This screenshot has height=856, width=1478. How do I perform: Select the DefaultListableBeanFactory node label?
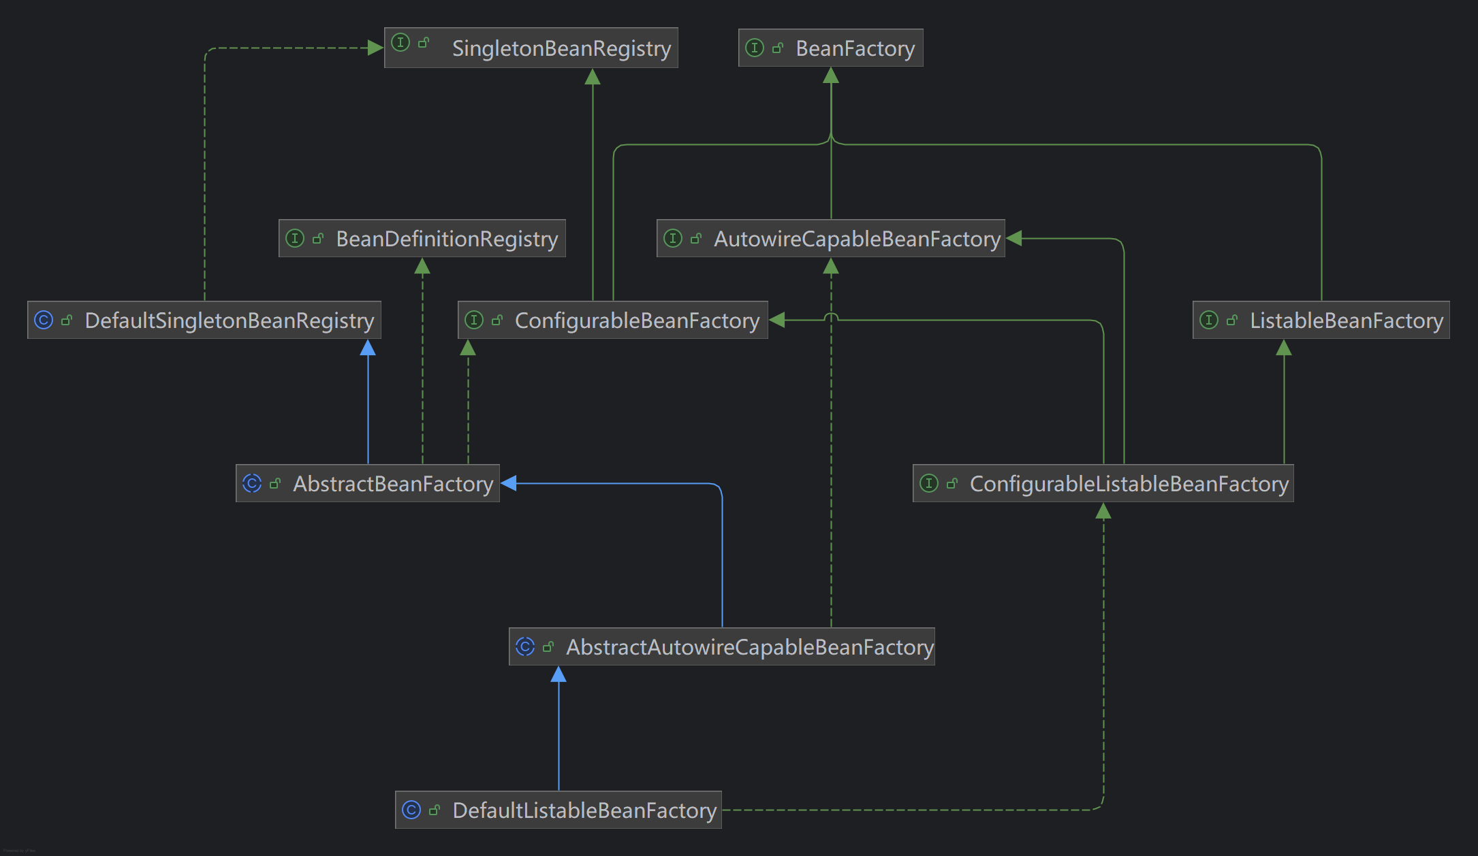pos(584,810)
